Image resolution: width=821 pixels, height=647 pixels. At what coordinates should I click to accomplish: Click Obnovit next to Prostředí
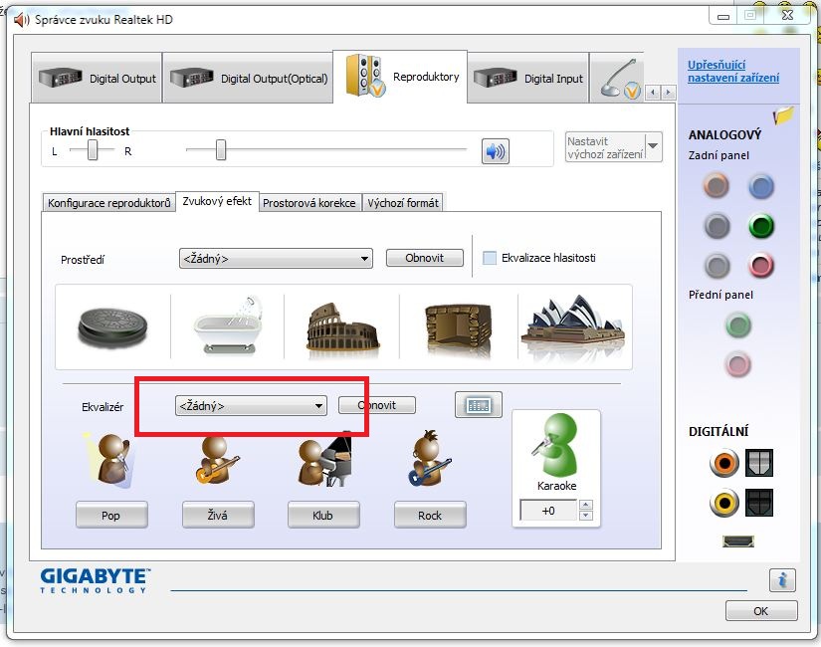click(425, 258)
